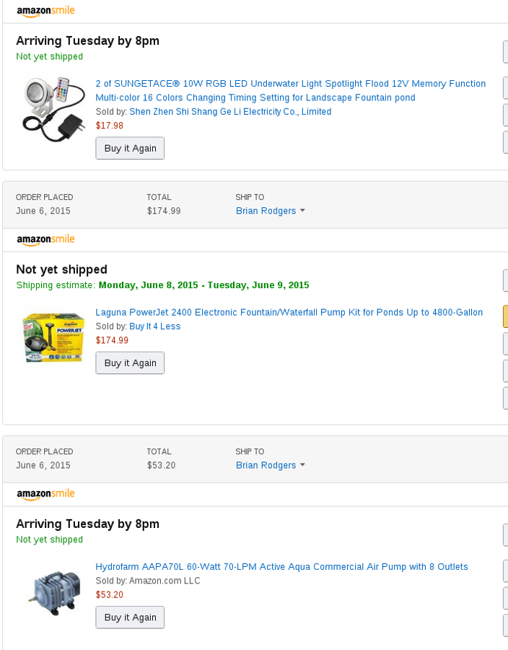The image size is (508, 650).
Task: Click the highlighted button beside the Laguna pump order
Action: tap(505, 316)
